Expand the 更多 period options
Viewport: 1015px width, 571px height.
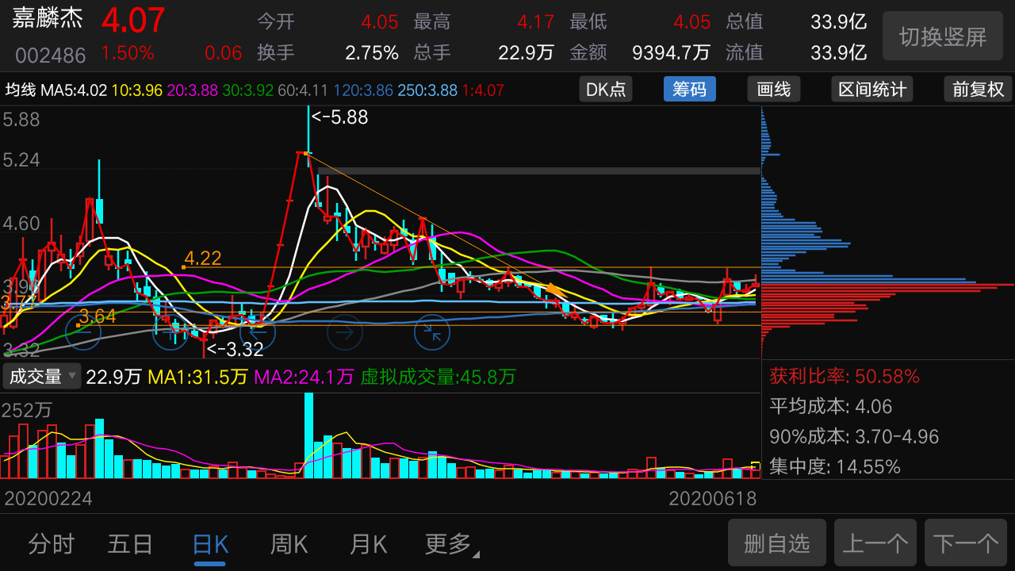(452, 544)
